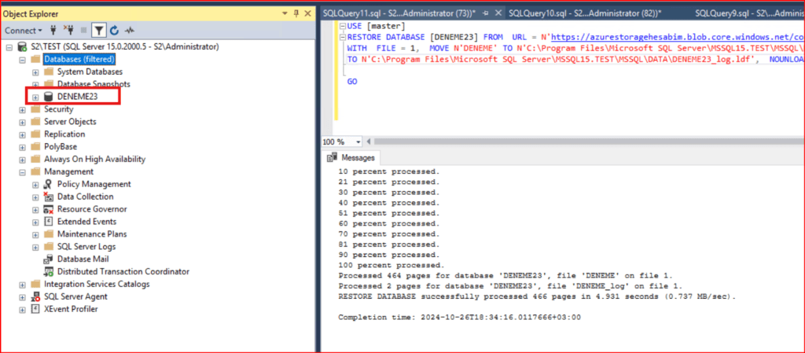Close the SQLQuery11.sql query tab

[x=498, y=13]
